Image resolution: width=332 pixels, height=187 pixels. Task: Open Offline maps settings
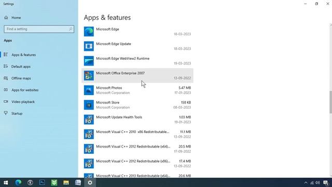pyautogui.click(x=21, y=78)
